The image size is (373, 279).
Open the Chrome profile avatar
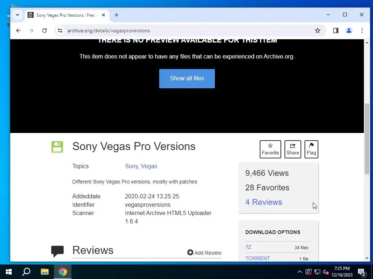coord(349,31)
